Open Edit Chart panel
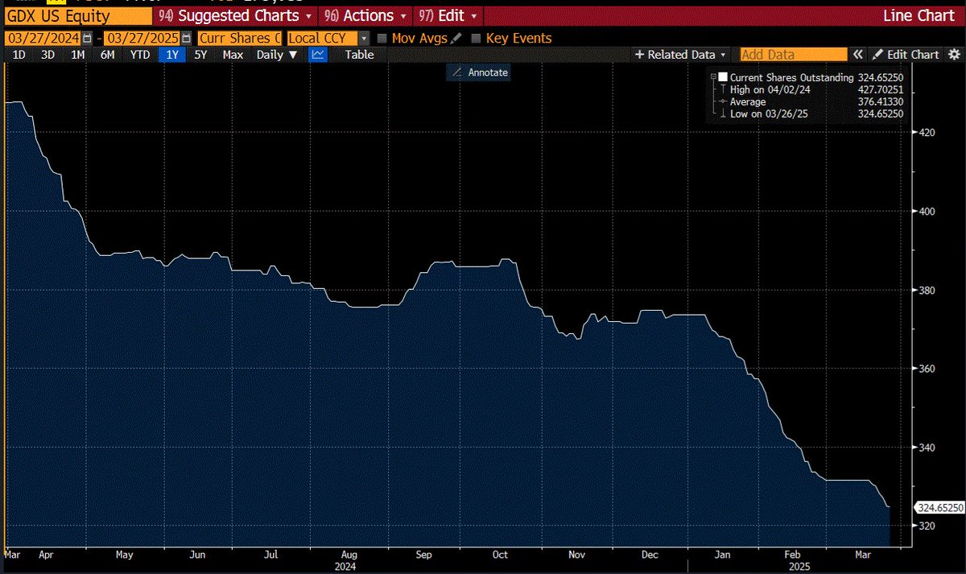The width and height of the screenshot is (966, 574). pyautogui.click(x=905, y=55)
